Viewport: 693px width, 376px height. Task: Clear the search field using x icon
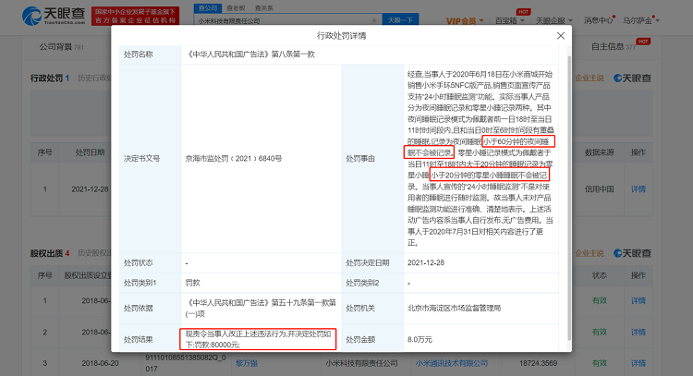[x=374, y=20]
